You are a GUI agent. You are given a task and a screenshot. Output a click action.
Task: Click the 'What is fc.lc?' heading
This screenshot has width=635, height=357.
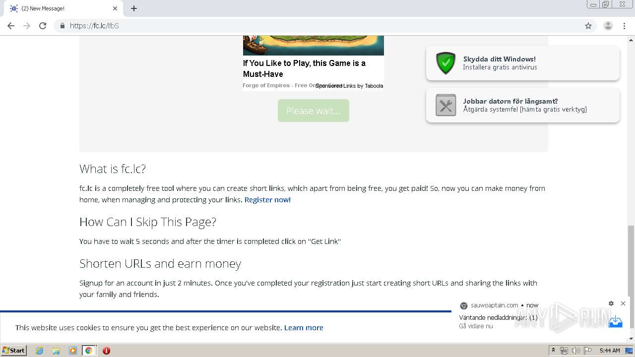pyautogui.click(x=113, y=169)
